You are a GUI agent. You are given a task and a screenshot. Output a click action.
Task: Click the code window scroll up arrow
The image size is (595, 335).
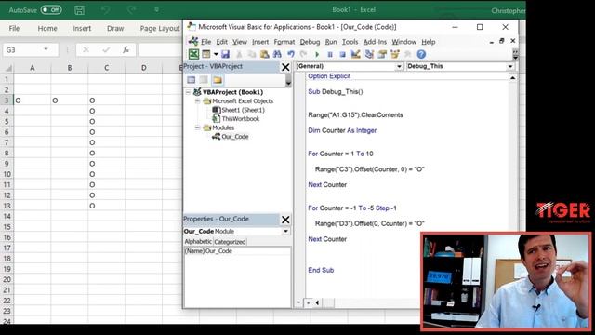point(512,78)
